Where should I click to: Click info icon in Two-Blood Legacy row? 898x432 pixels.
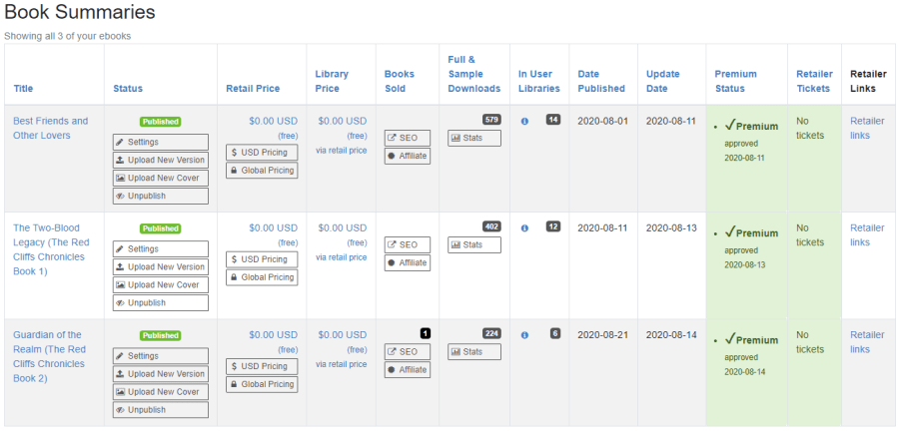tap(525, 227)
